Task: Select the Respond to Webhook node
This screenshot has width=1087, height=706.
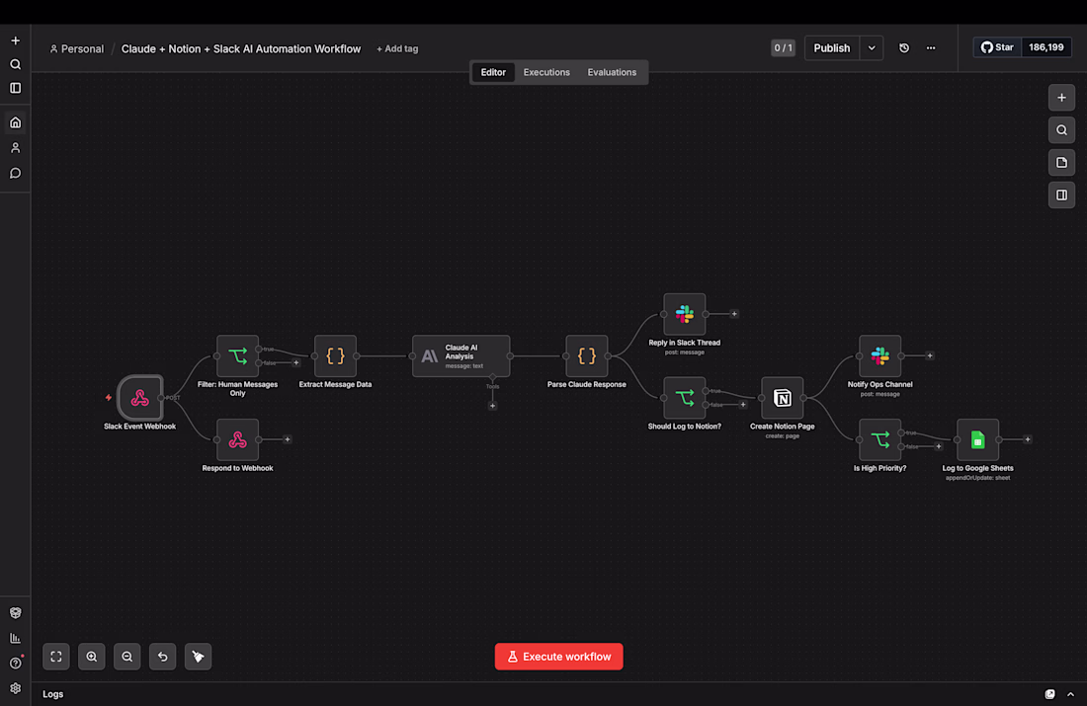Action: click(x=238, y=439)
